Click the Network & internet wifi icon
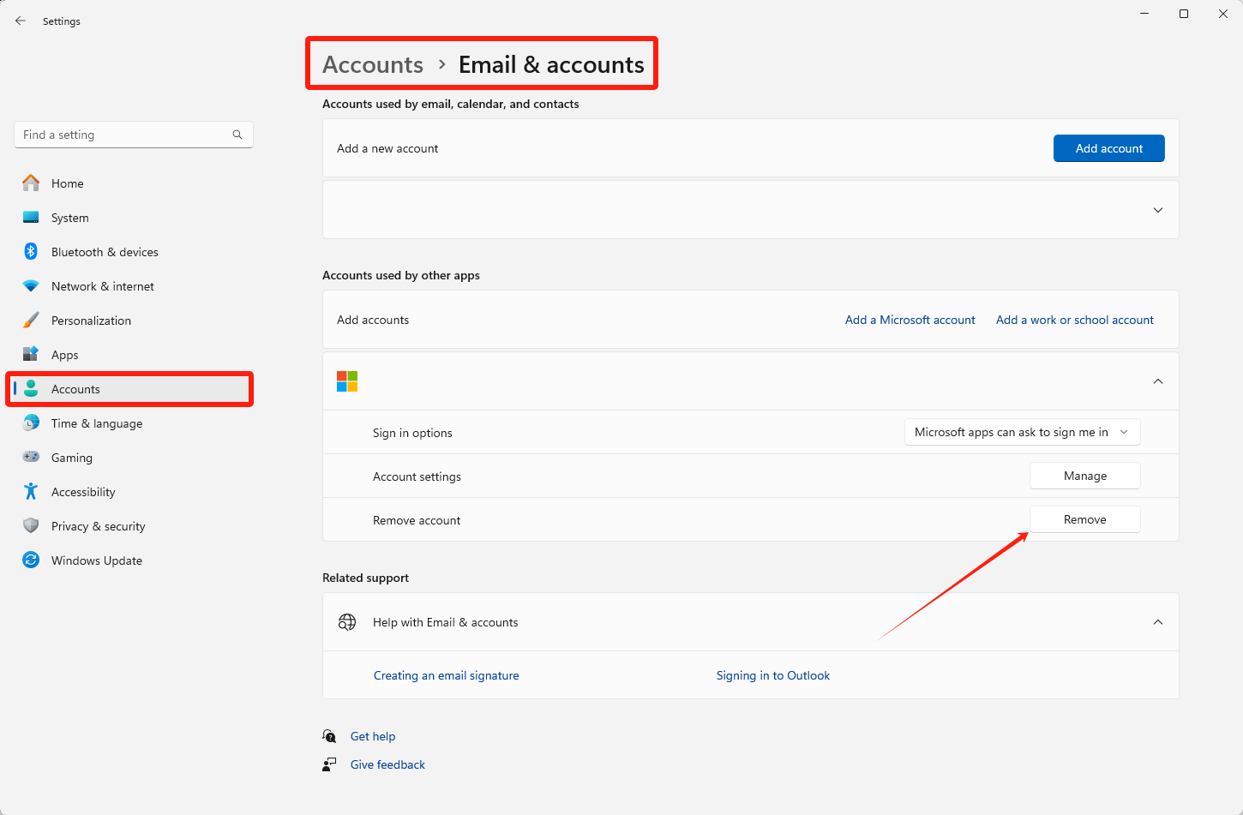This screenshot has width=1243, height=815. point(31,286)
